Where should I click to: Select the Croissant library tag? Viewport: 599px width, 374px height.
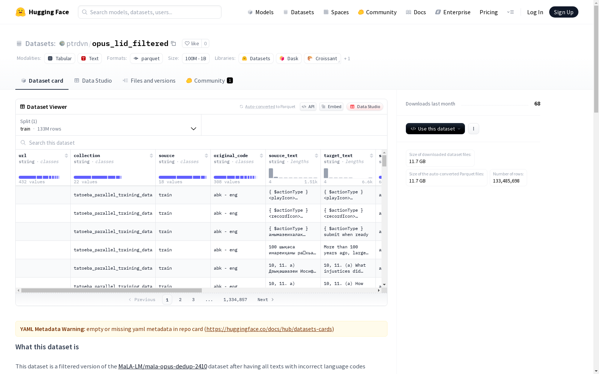tap(323, 58)
